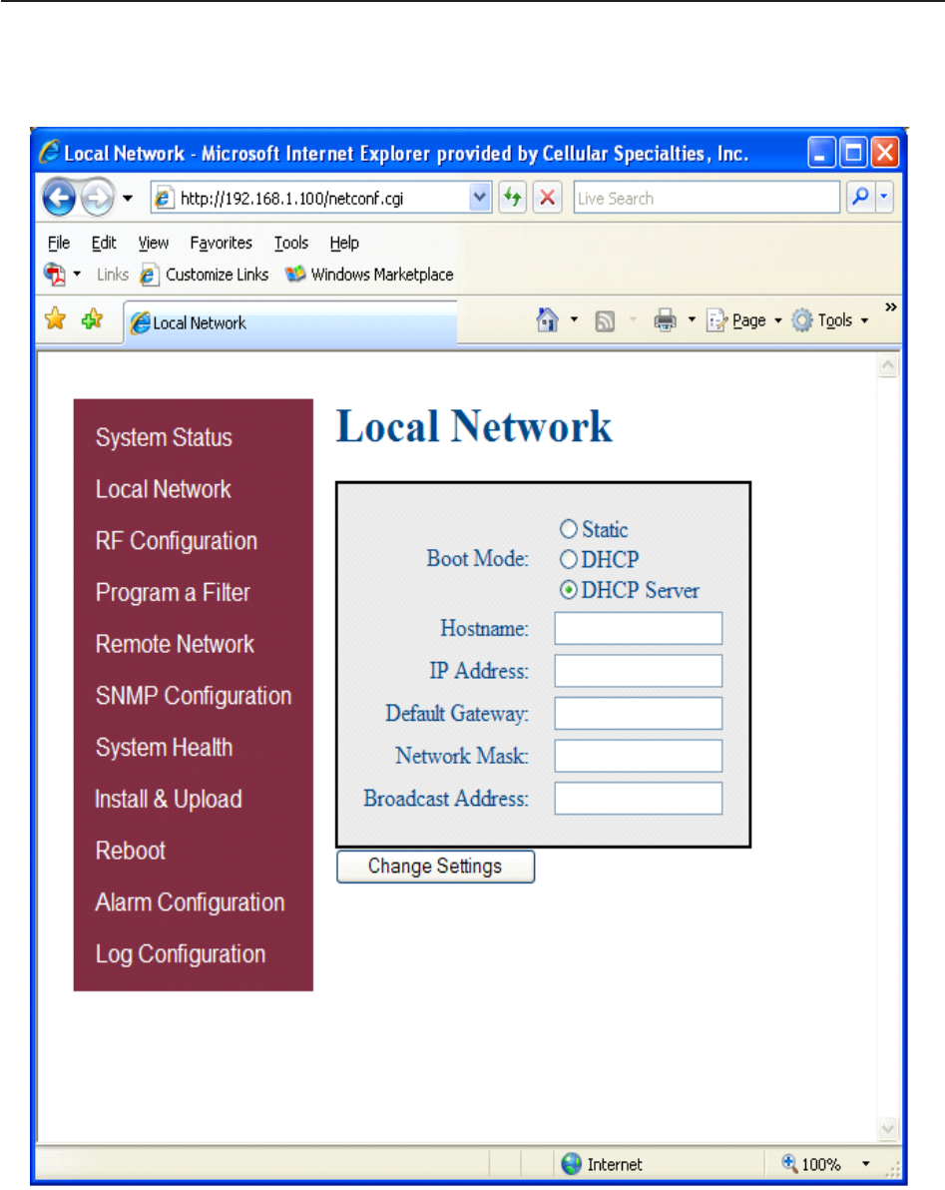Viewport: 945px width, 1190px height.
Task: Click the scrollbar up arrow
Action: [888, 365]
